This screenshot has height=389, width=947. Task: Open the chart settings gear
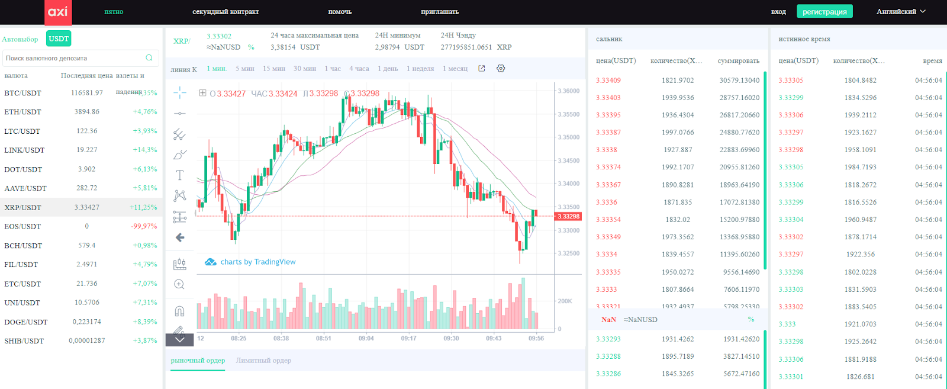click(x=501, y=69)
